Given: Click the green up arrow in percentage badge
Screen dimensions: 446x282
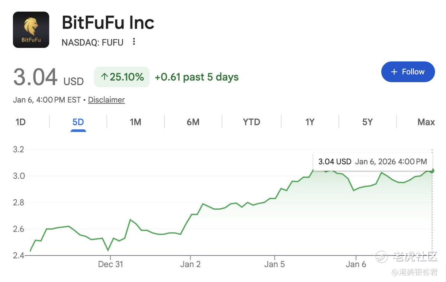Looking at the screenshot, I should click(x=104, y=77).
